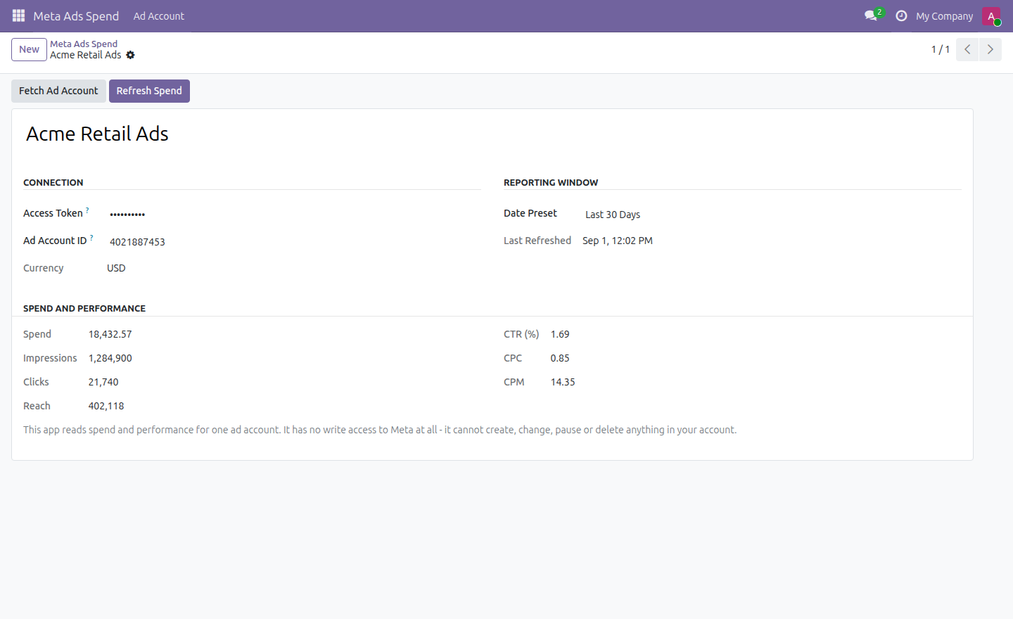1013x619 pixels.
Task: Create a New record
Action: [29, 49]
